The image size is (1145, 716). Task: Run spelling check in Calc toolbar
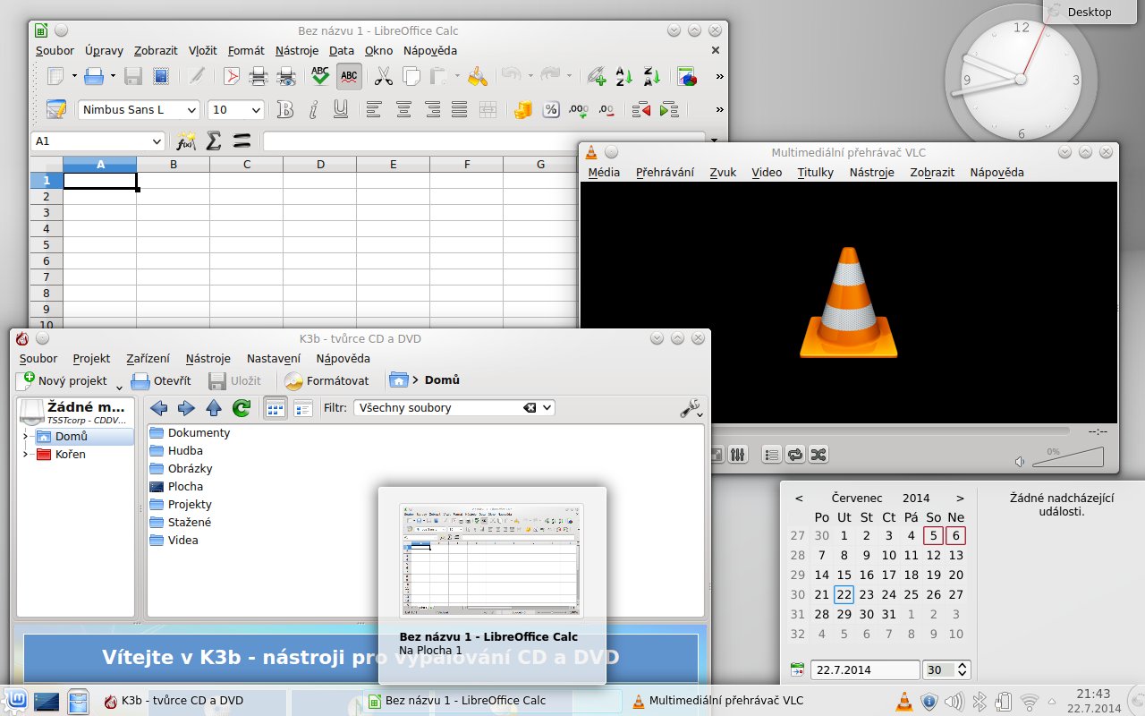(320, 76)
